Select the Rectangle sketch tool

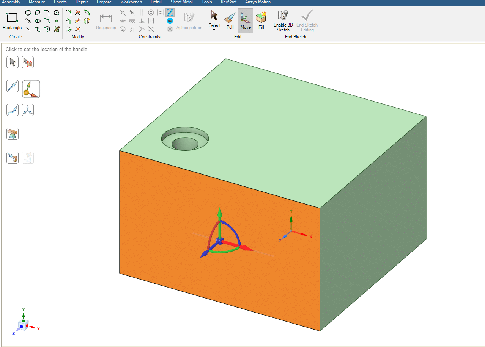(x=12, y=21)
